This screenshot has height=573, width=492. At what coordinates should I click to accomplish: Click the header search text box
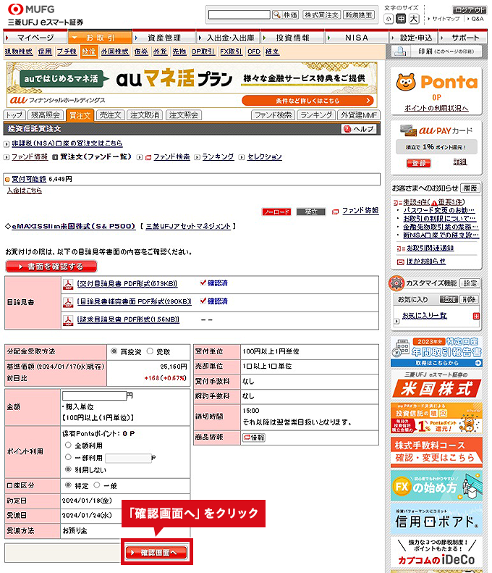coord(239,14)
